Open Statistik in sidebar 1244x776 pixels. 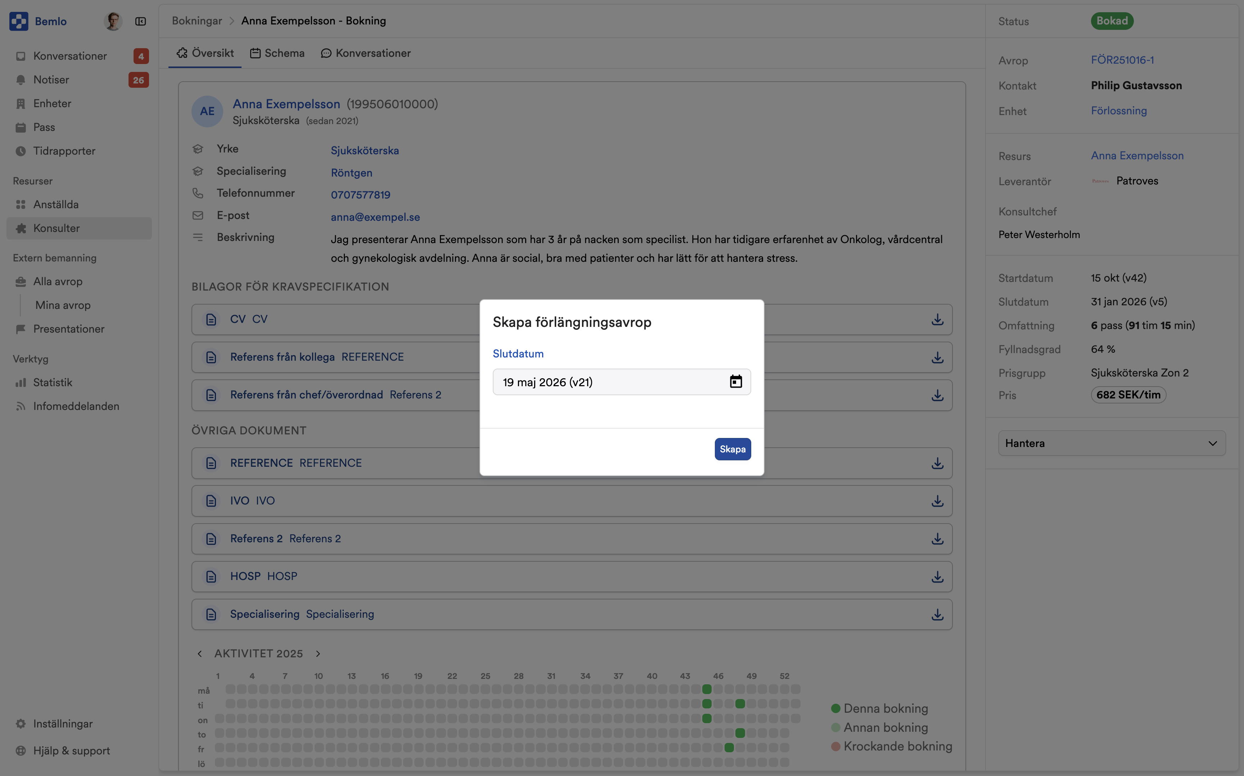79,382
